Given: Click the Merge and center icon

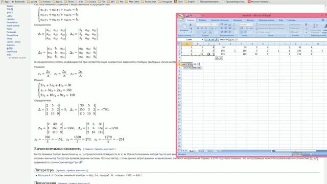Looking at the screenshot, I should [x=235, y=29].
